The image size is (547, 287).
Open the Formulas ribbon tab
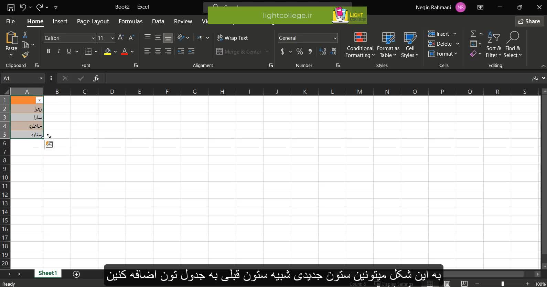pyautogui.click(x=130, y=21)
